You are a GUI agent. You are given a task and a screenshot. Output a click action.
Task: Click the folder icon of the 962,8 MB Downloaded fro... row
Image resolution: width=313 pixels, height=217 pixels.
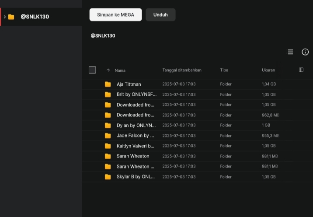pyautogui.click(x=108, y=115)
